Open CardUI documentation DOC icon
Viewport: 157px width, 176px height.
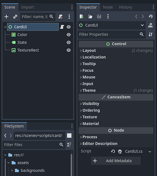point(151,25)
